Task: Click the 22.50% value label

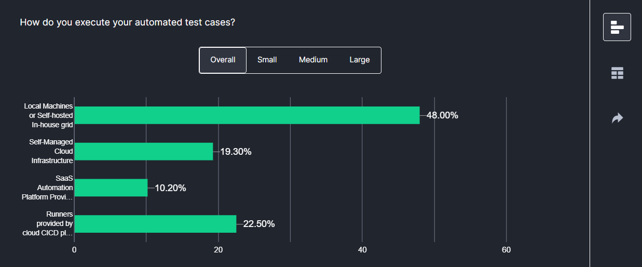Action: (259, 224)
